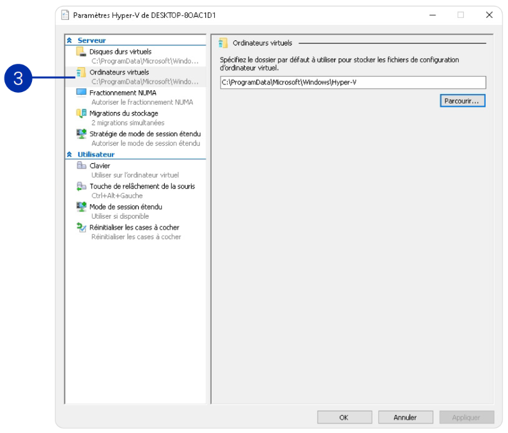Click grey 'Réinitialiser les cases à cocher' subtext
The height and width of the screenshot is (433, 508).
coord(136,237)
